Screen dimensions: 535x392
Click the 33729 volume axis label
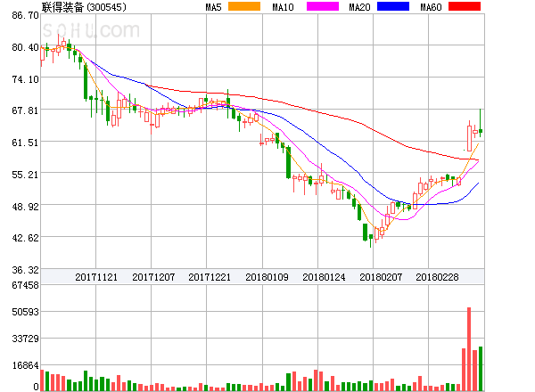pyautogui.click(x=25, y=339)
